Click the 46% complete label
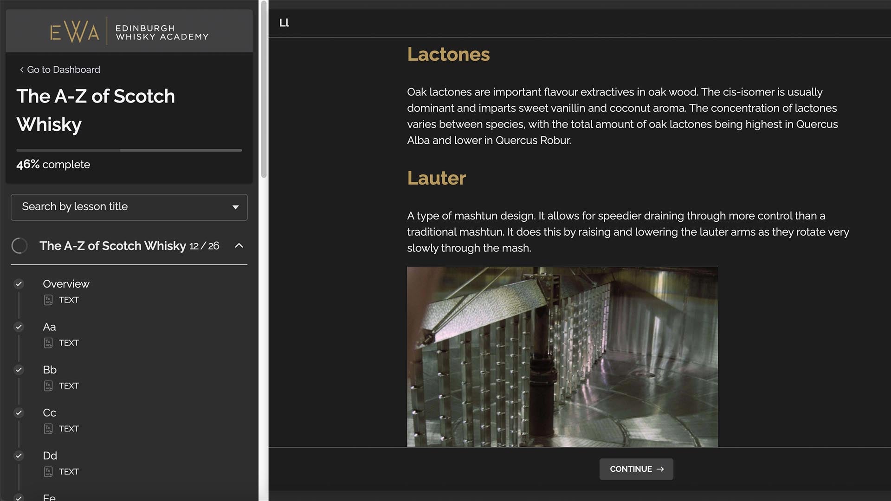 click(x=53, y=164)
